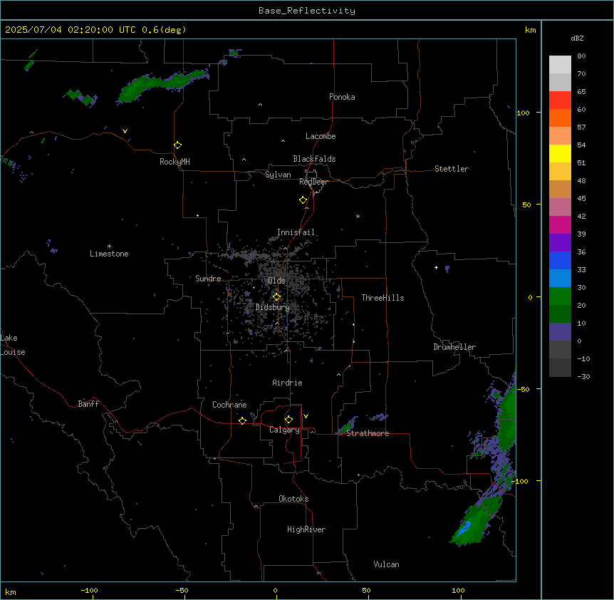Click the Calgary label
This screenshot has height=600, width=614.
coord(284,430)
